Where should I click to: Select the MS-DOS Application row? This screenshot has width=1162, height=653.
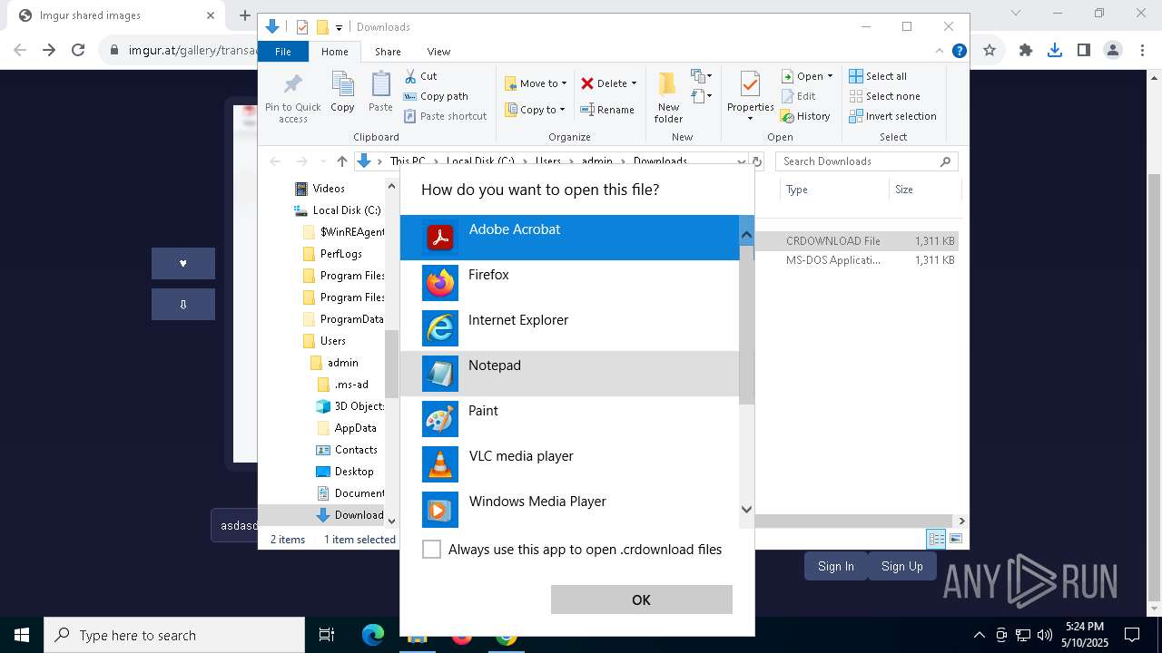(857, 260)
